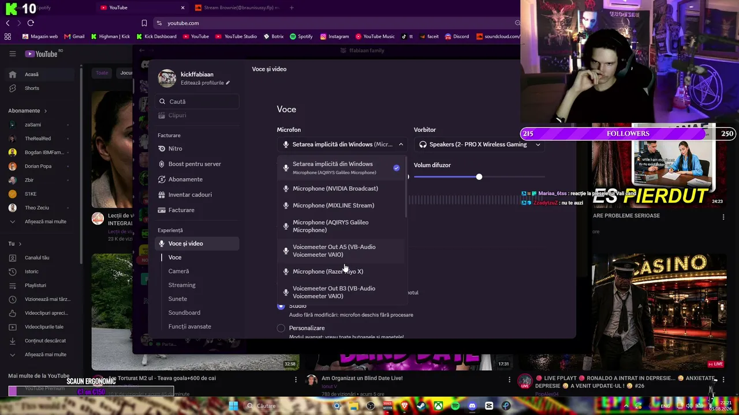Reload the browser page
The width and height of the screenshot is (739, 415).
click(x=31, y=23)
